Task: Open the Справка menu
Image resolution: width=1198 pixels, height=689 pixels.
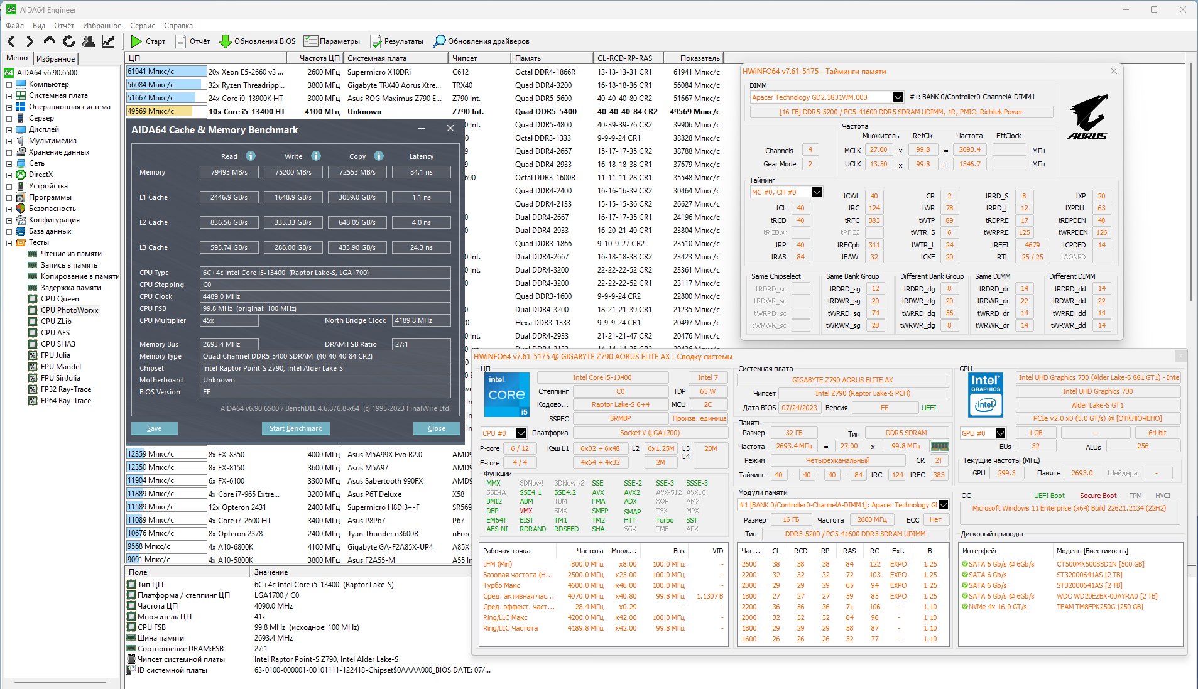Action: click(x=178, y=26)
